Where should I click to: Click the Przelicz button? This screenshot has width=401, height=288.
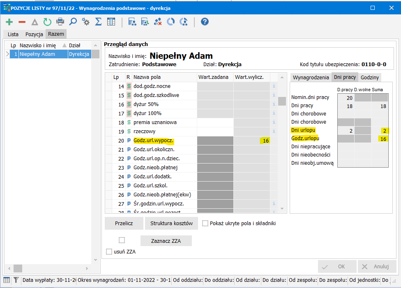(124, 223)
